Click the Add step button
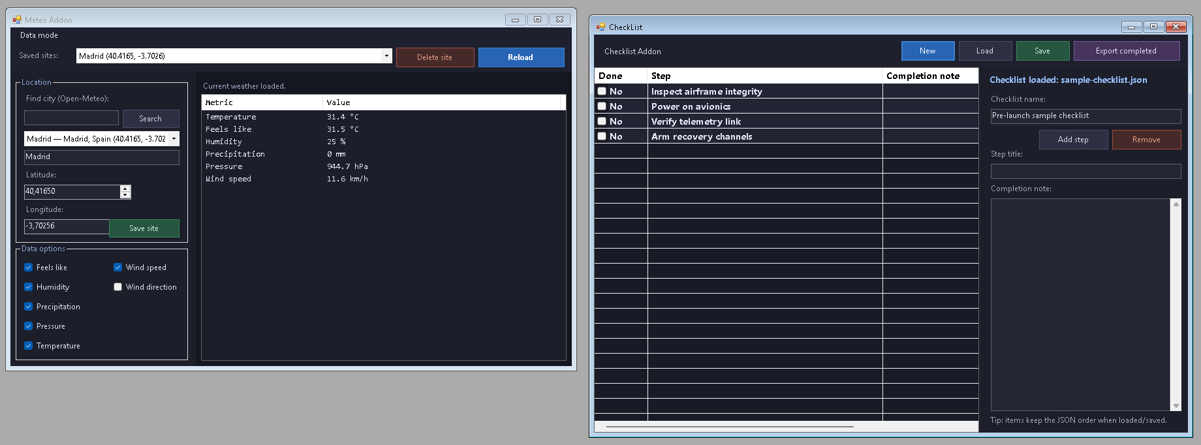The image size is (1201, 445). 1073,140
